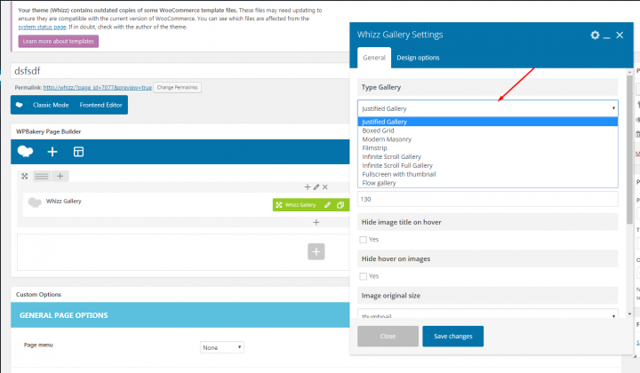Open gallery settings gear icon

pyautogui.click(x=595, y=35)
